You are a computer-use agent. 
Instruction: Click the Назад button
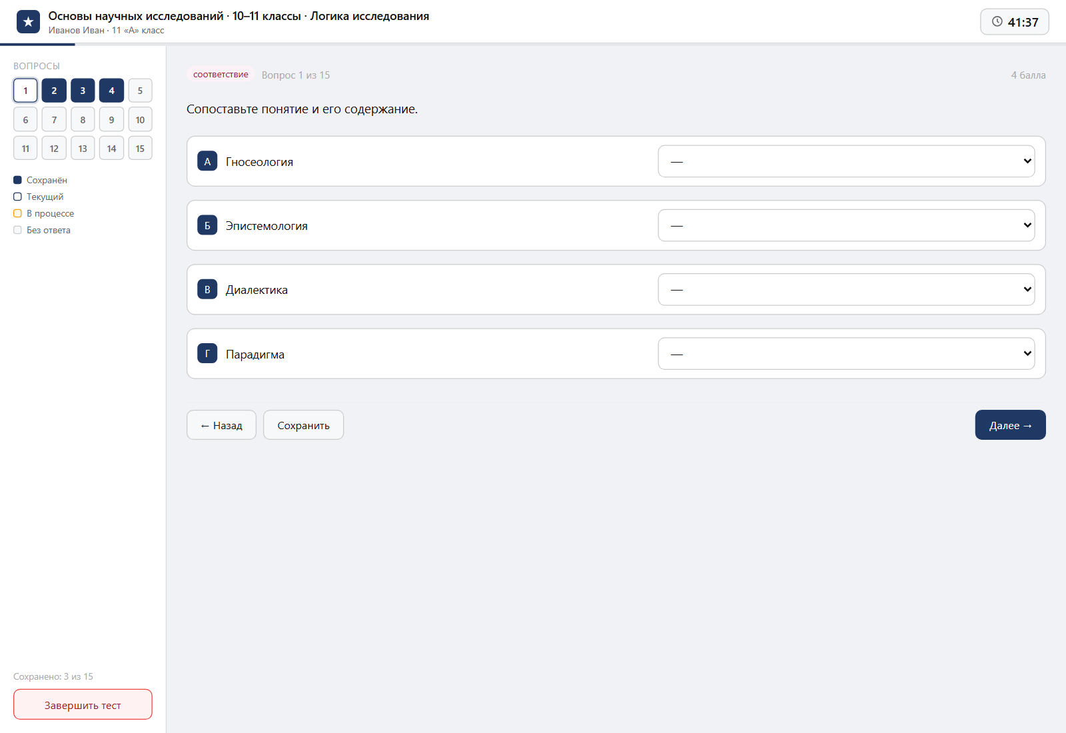(221, 425)
